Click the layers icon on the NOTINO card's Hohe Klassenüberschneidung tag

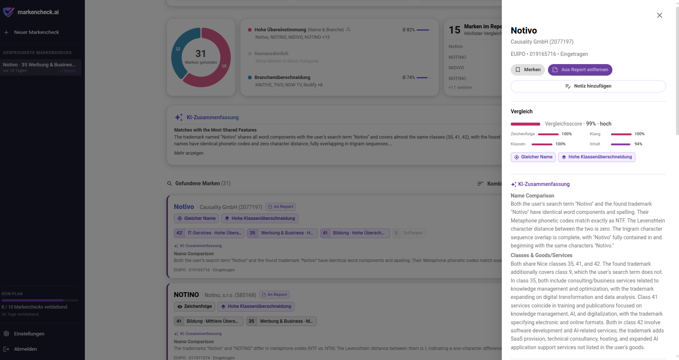point(223,306)
